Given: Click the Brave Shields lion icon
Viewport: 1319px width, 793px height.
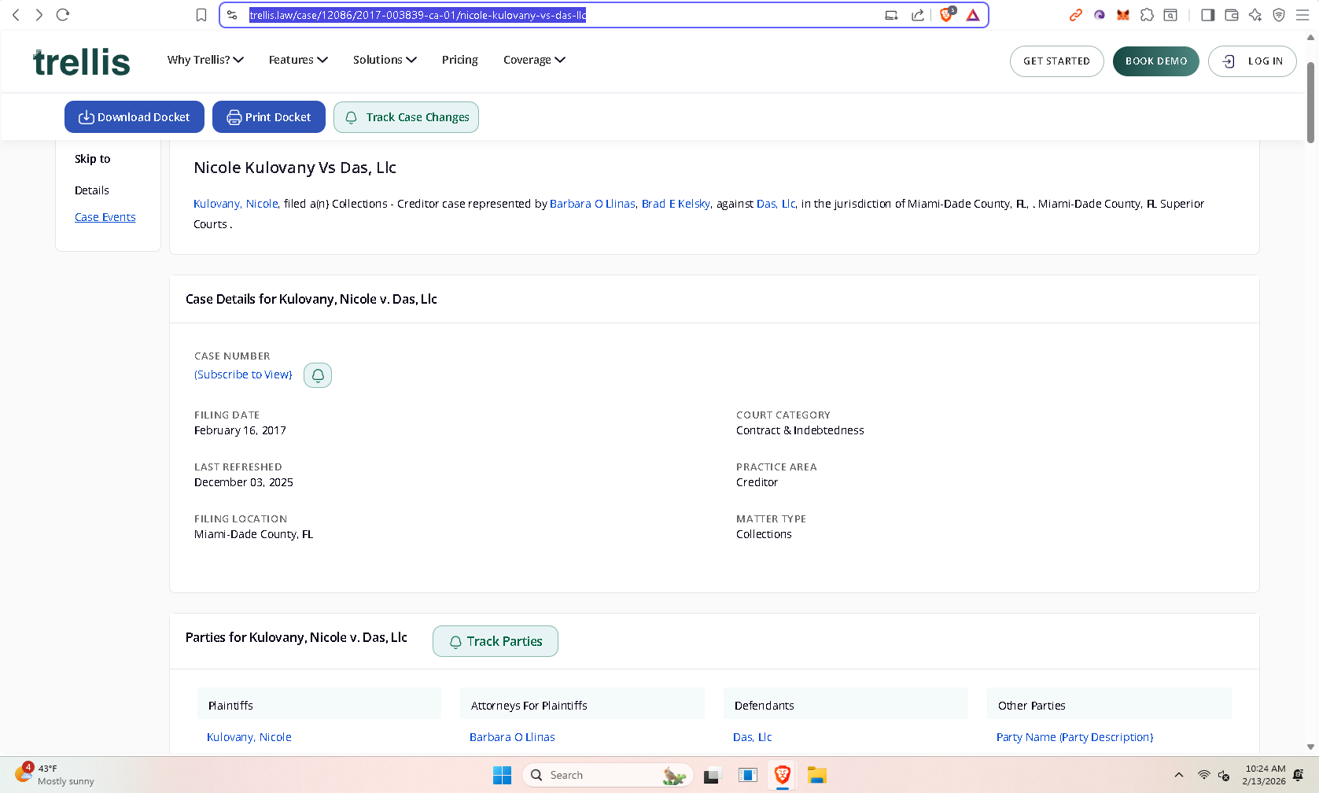Looking at the screenshot, I should [946, 15].
